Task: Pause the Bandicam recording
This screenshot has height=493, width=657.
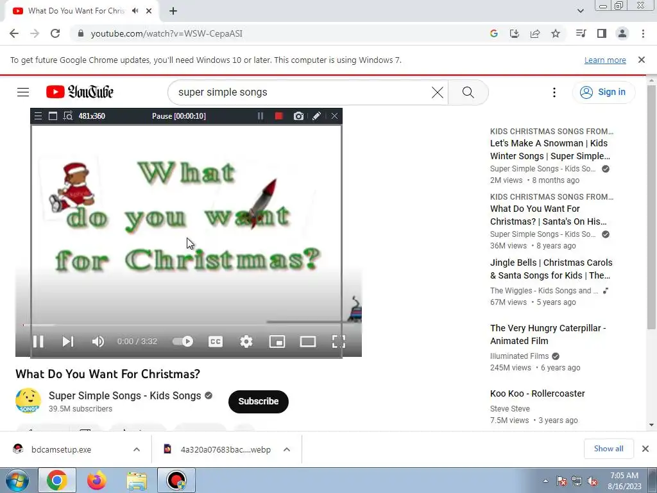Action: 260,116
